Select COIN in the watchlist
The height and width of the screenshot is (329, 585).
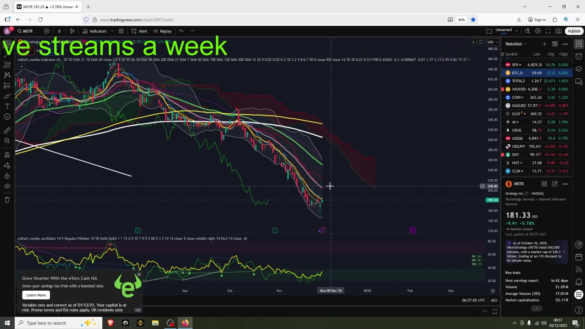coord(537,97)
